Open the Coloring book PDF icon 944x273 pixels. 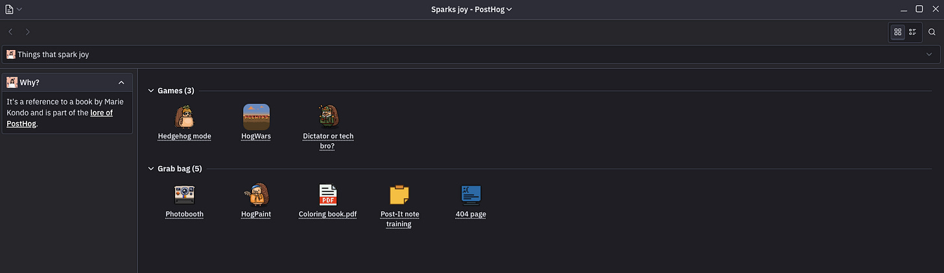[328, 195]
